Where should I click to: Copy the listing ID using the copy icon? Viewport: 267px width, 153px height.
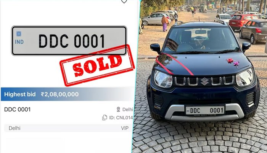[x=105, y=118]
